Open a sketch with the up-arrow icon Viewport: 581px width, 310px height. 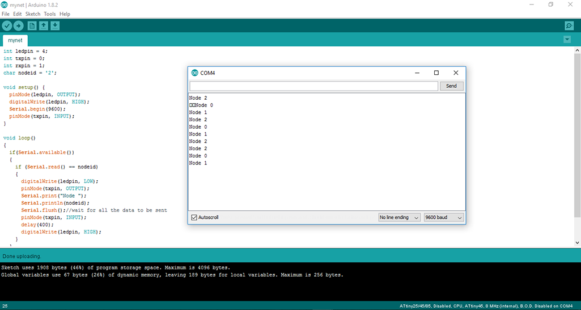pyautogui.click(x=44, y=26)
